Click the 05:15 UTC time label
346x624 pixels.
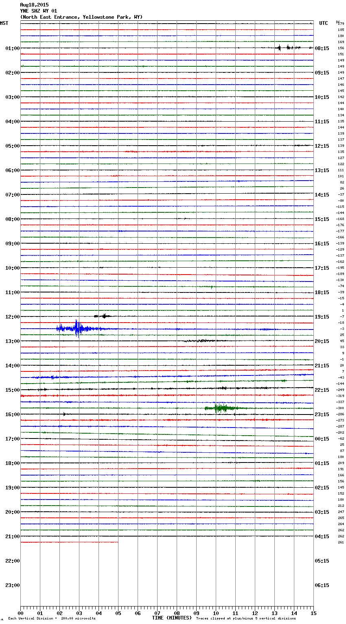[322, 561]
